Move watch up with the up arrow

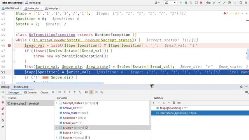click(164, 103)
